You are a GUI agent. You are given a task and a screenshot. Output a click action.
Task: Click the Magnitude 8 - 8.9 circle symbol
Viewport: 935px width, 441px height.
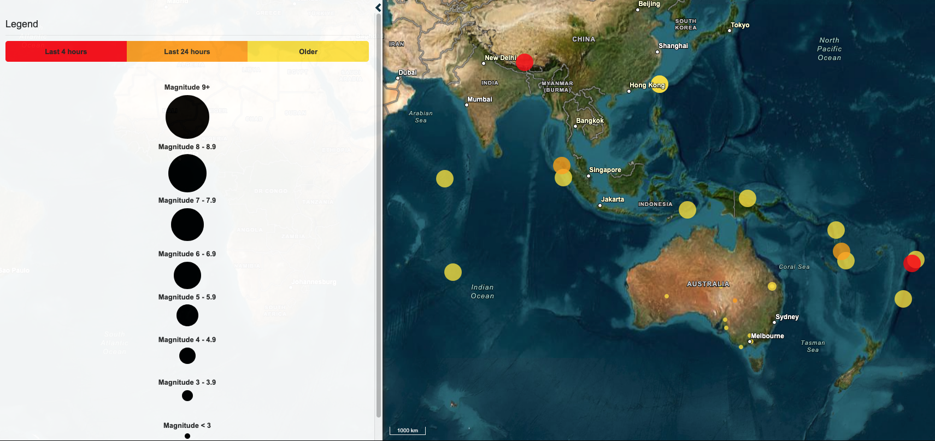(x=187, y=173)
